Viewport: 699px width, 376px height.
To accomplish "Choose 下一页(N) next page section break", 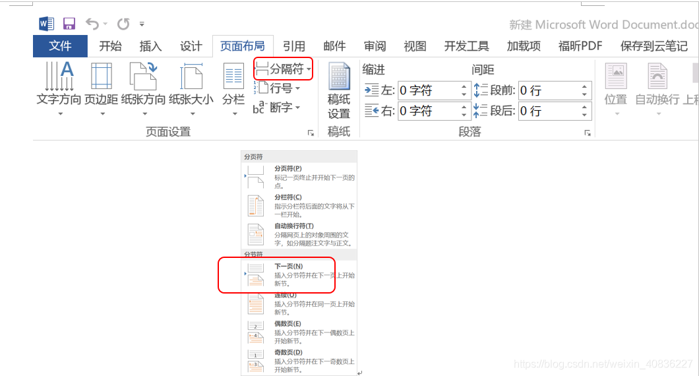I will (299, 275).
